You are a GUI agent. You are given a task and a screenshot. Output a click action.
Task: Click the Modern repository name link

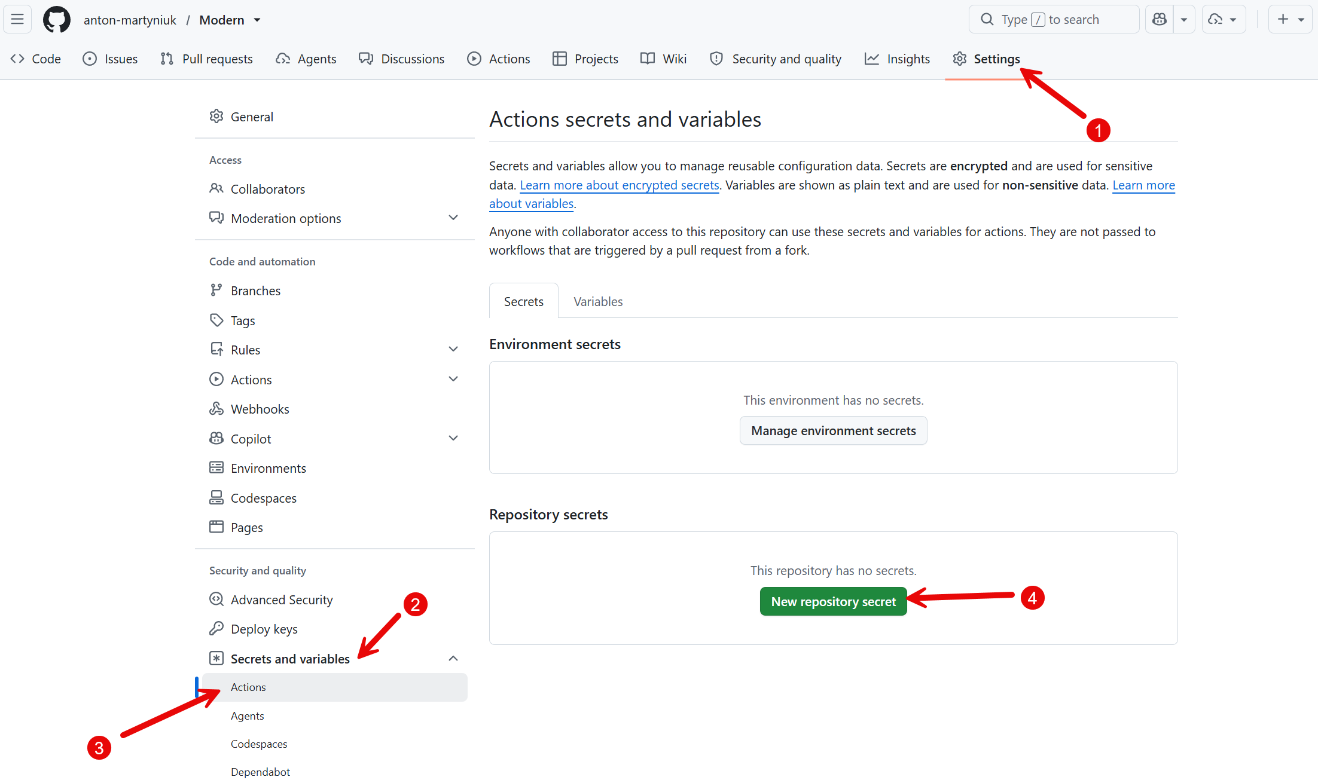pyautogui.click(x=222, y=20)
